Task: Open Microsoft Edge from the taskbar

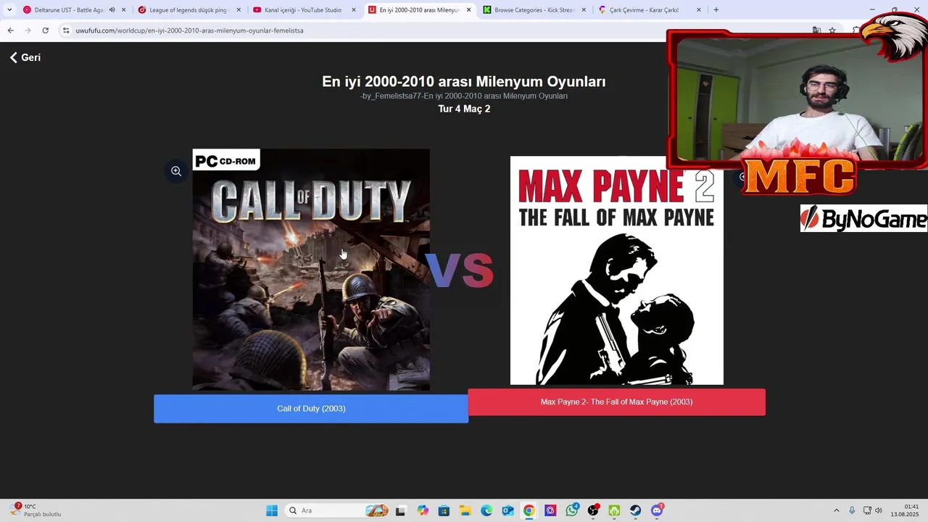Action: point(486,510)
